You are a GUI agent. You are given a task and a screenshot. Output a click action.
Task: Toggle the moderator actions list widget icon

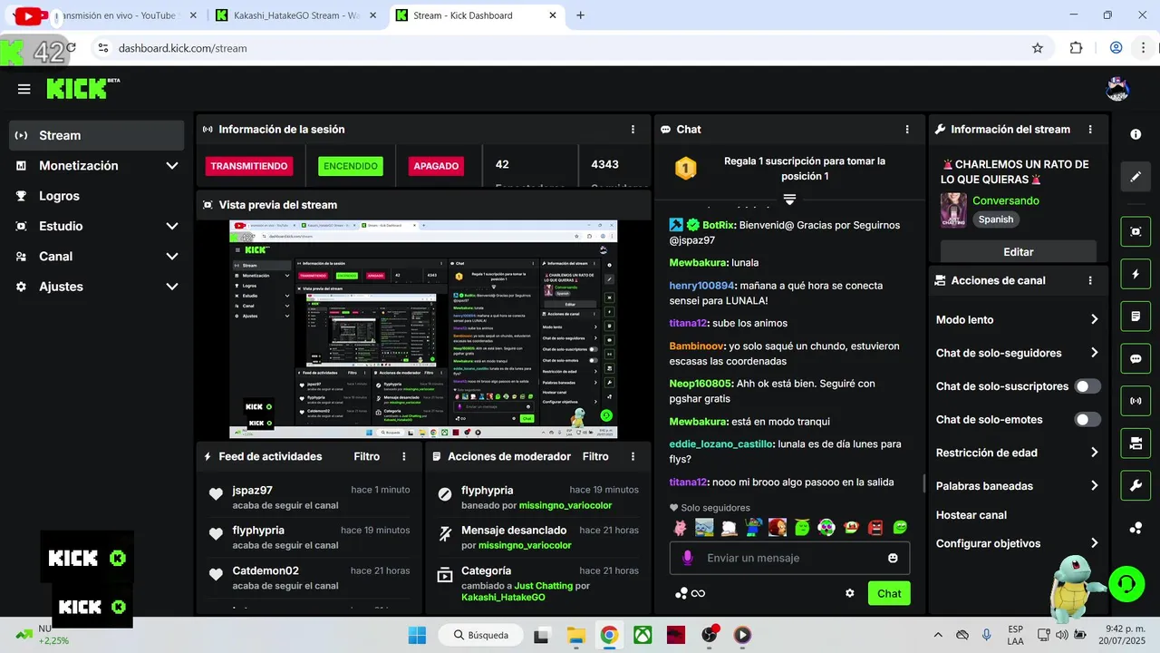tap(1136, 317)
